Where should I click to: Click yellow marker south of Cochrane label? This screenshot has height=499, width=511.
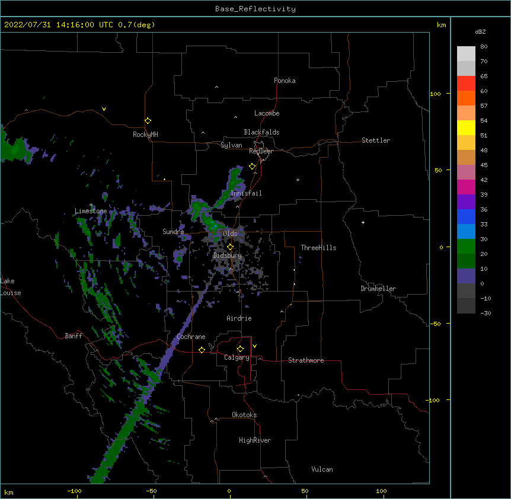tap(202, 350)
